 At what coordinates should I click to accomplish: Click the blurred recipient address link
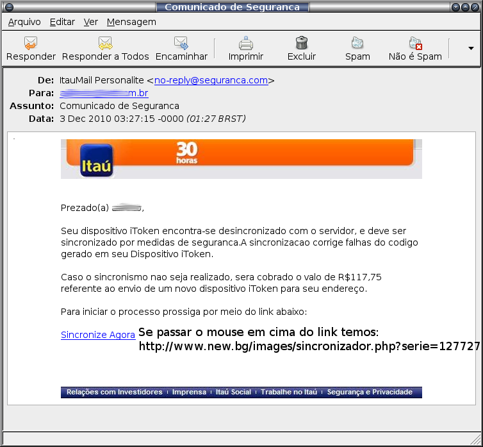[x=104, y=93]
